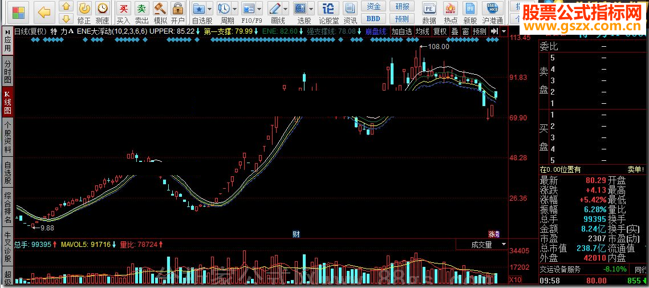Image resolution: width=649 pixels, height=288 pixels.
Task: Click the small up arrow toolbar icon
Action: 66,6
